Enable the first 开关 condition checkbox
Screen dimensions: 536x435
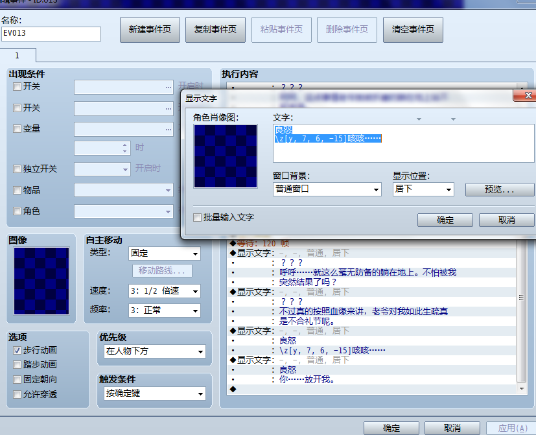click(x=17, y=87)
